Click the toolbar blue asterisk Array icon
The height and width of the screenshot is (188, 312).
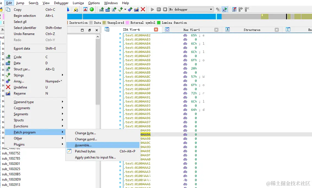click(x=130, y=9)
